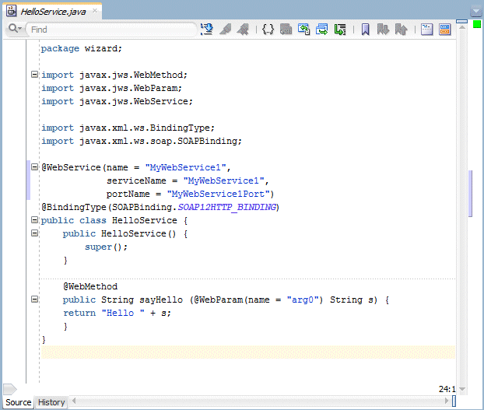This screenshot has width=484, height=410.
Task: Collapse the HelloService constructor fold
Action: 34,233
